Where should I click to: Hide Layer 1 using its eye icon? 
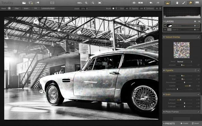click(x=165, y=26)
